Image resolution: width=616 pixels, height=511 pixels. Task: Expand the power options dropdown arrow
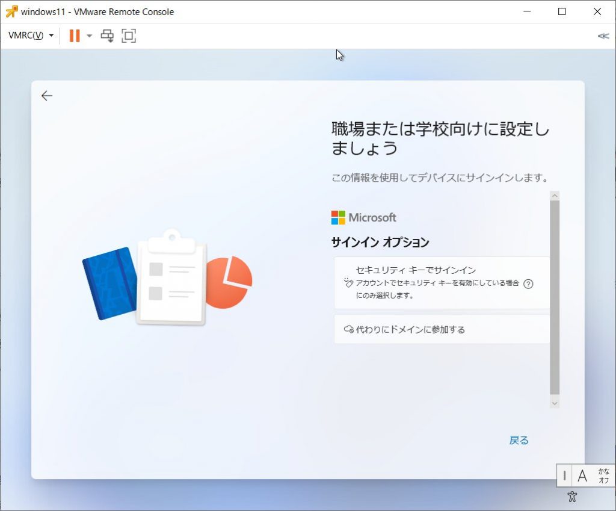point(89,36)
